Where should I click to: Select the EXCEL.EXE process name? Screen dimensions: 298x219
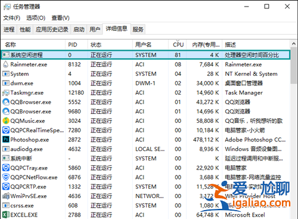pos(24,215)
